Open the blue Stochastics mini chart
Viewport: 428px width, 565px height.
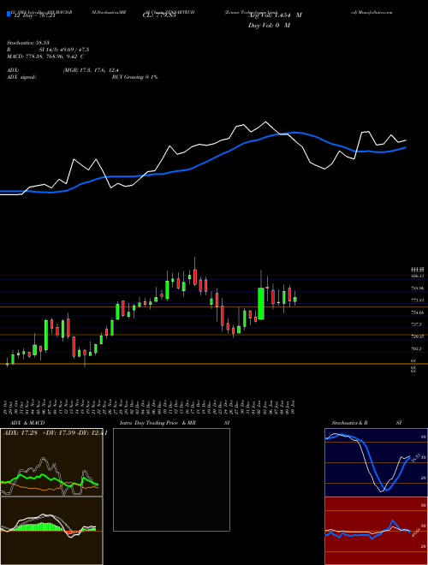376,462
